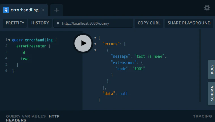The height and width of the screenshot is (122, 215).
Task: Click the "code" key in response
Action: [122, 69]
